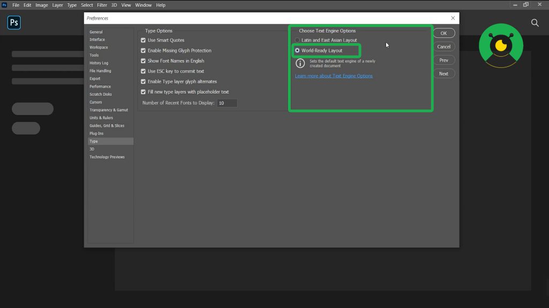Viewport: 549px width, 308px height.
Task: Open the Filter menu
Action: coord(102,5)
